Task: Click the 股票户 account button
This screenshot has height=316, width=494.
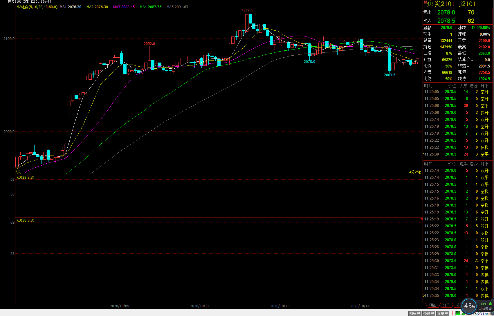Action: pos(442,313)
